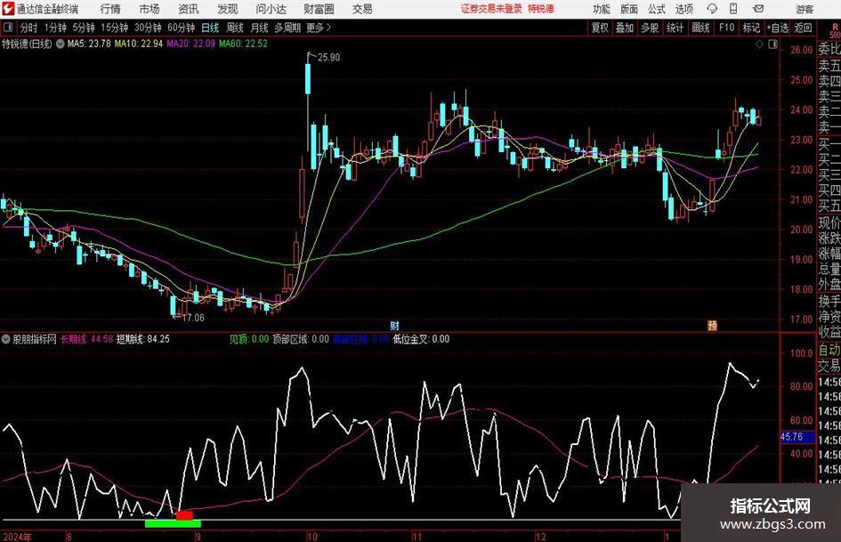The image size is (841, 542).
Task: Expand the 更多 periods list
Action: point(319,28)
